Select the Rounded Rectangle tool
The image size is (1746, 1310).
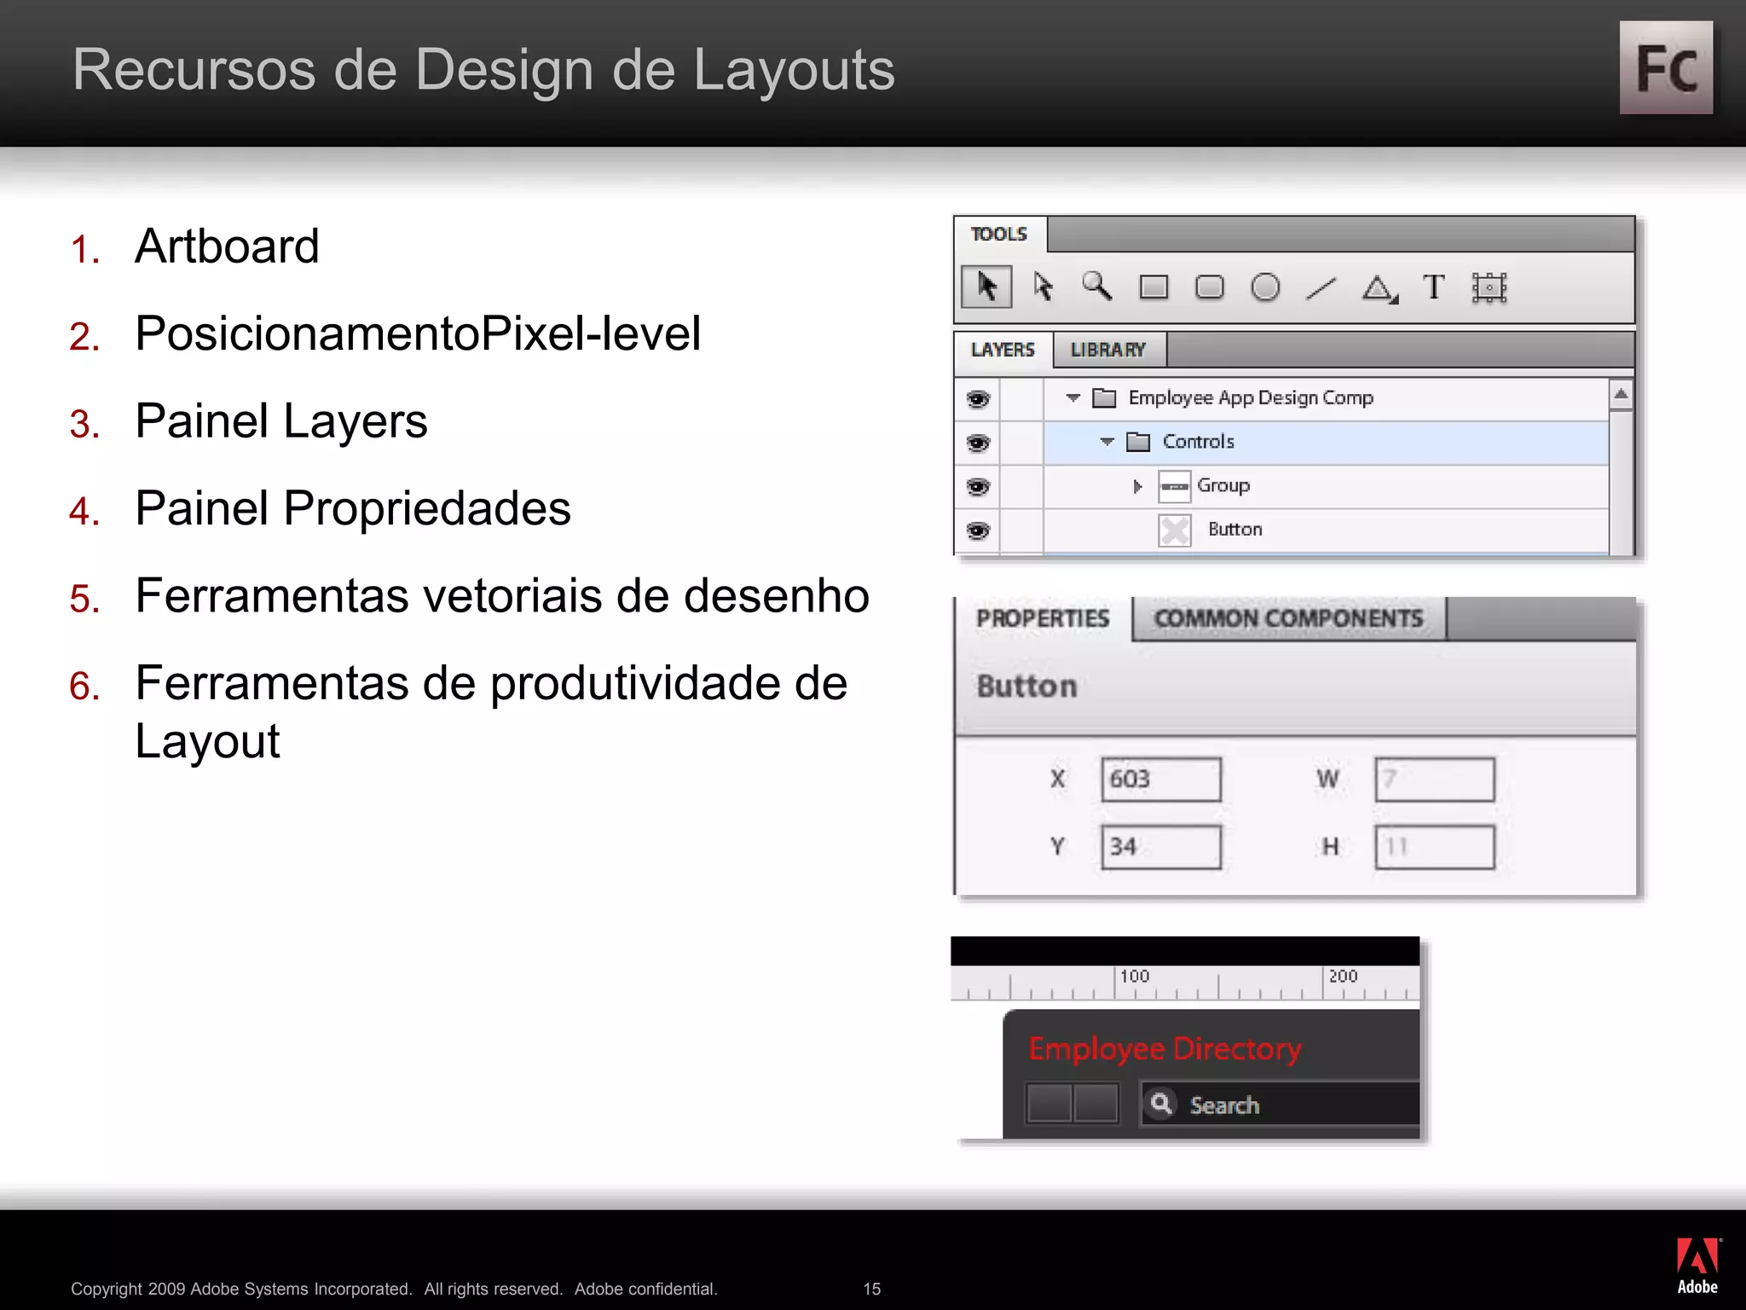point(1210,287)
